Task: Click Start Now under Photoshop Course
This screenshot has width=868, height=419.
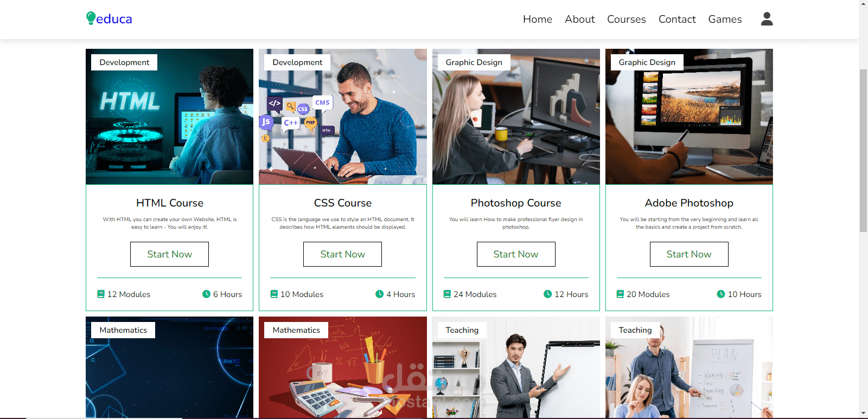Action: click(x=516, y=254)
